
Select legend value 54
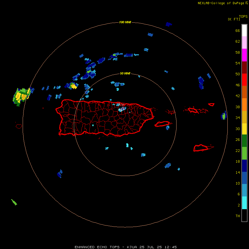point(238,63)
